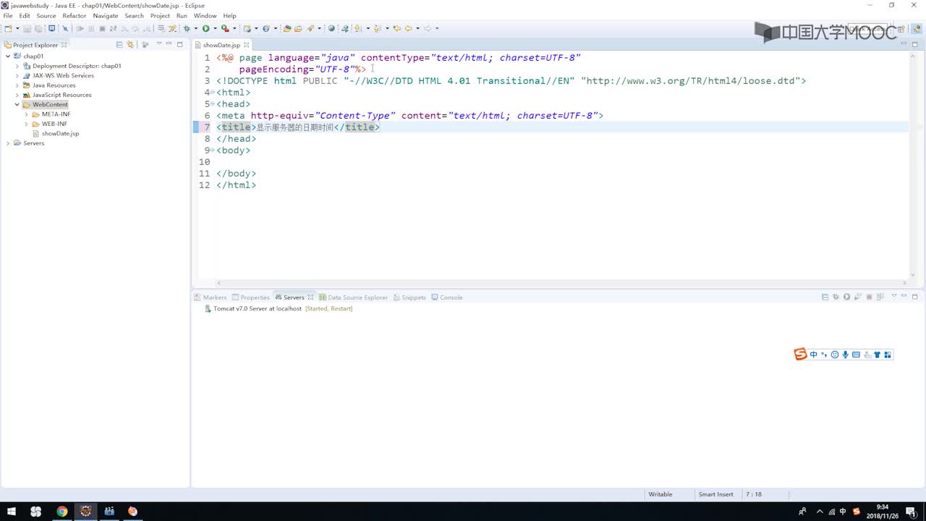Click the Eclipse icon in the taskbar
This screenshot has width=926, height=521.
85,511
